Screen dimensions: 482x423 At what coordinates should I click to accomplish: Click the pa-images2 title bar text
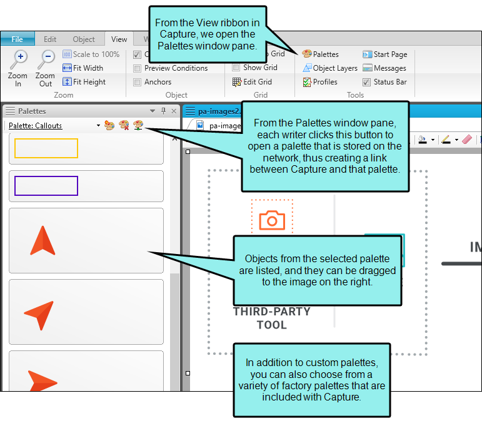click(x=219, y=111)
